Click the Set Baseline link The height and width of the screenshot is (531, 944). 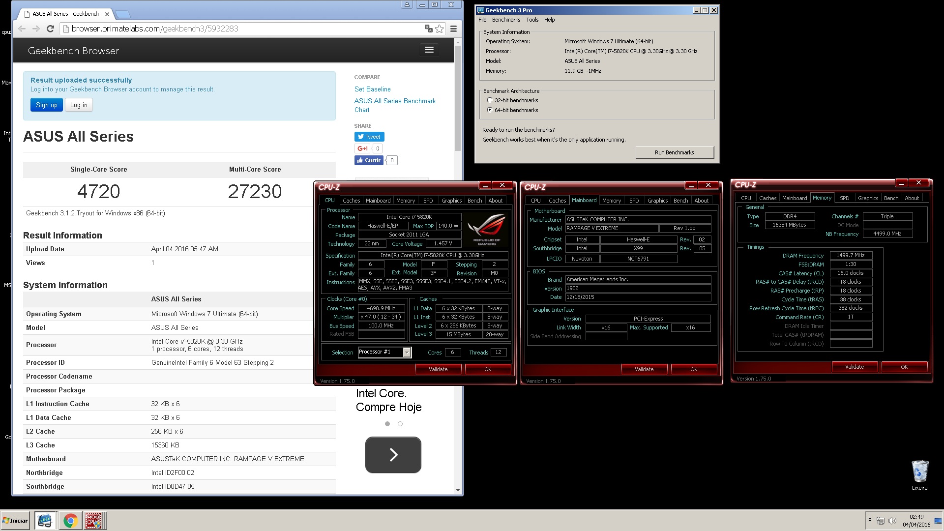tap(372, 89)
